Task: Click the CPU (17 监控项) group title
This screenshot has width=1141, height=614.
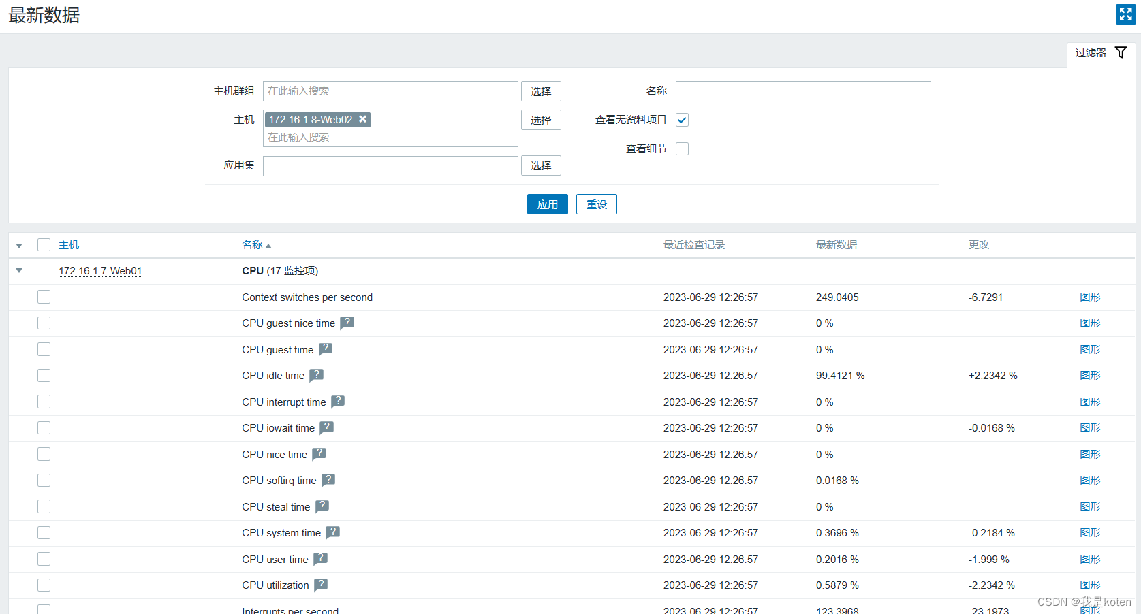Action: tap(280, 271)
